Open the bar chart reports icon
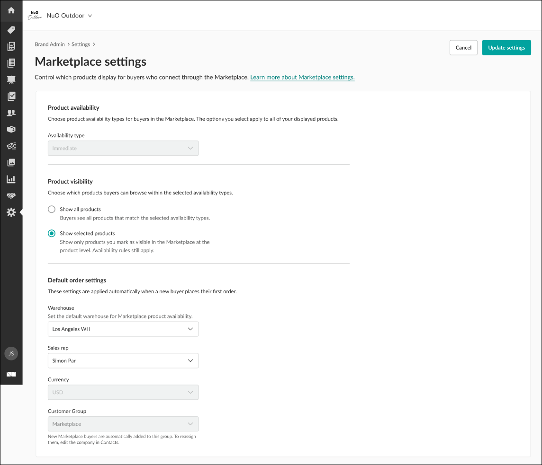 click(11, 179)
